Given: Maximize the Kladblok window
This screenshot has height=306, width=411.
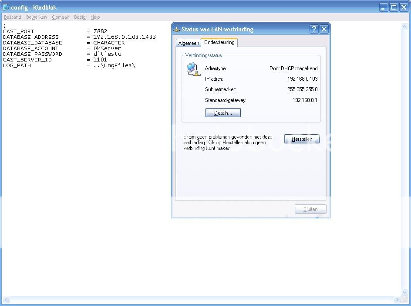Looking at the screenshot, I should point(394,7).
